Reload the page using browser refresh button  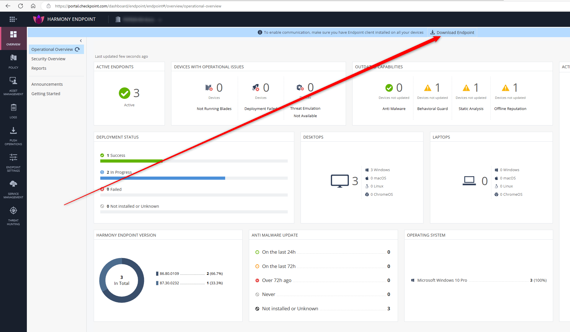click(x=21, y=6)
